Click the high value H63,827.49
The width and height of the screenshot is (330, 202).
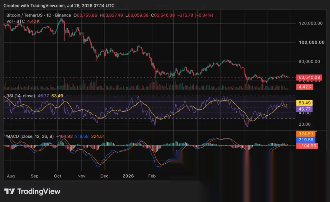(x=111, y=15)
